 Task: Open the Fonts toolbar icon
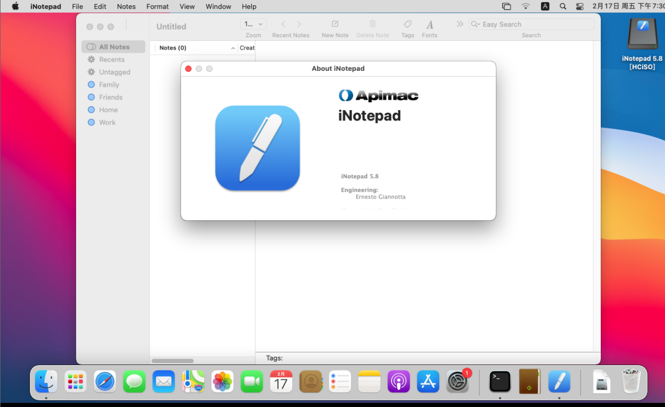click(430, 24)
